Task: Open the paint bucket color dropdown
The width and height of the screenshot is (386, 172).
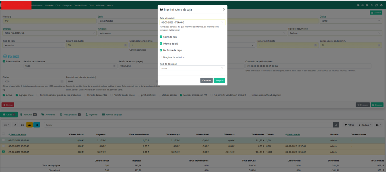Action: pos(378,125)
